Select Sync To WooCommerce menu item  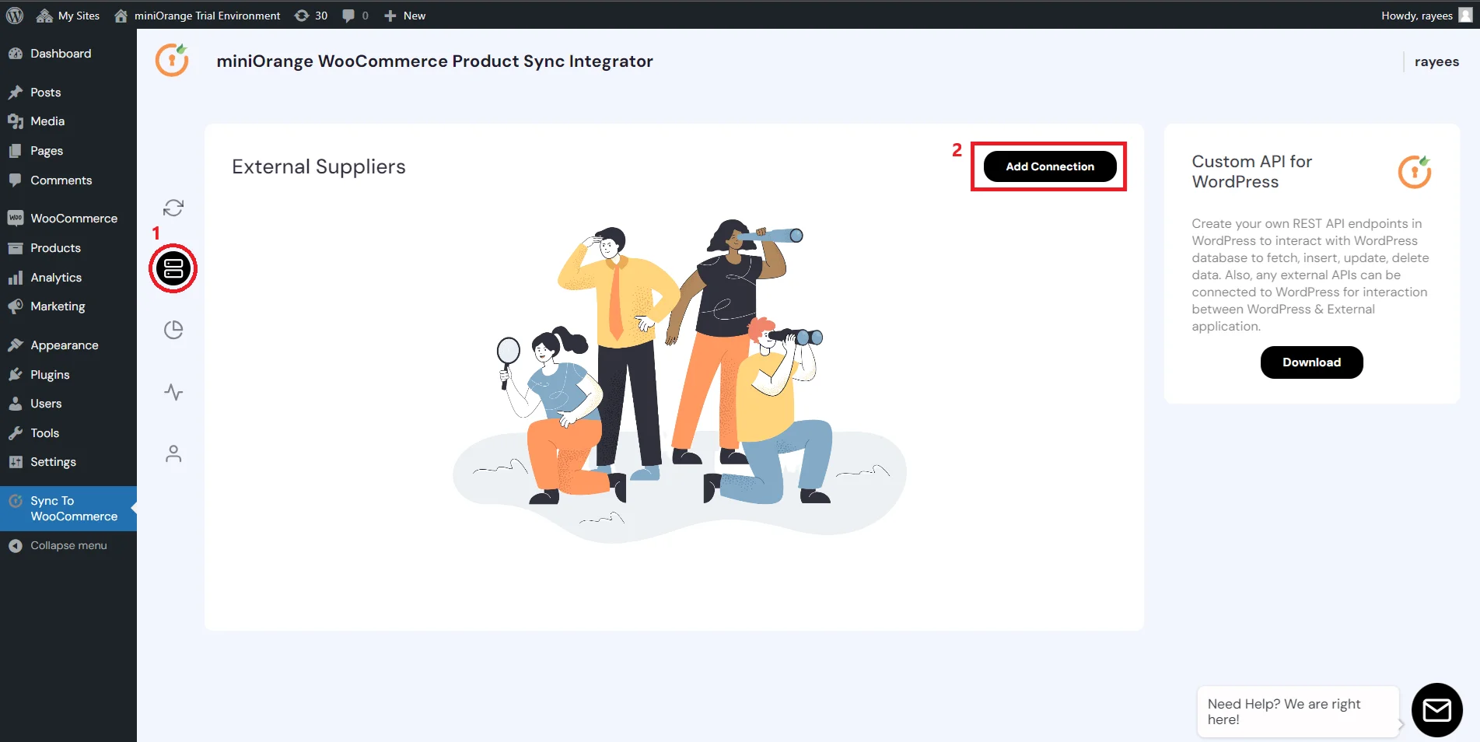68,509
